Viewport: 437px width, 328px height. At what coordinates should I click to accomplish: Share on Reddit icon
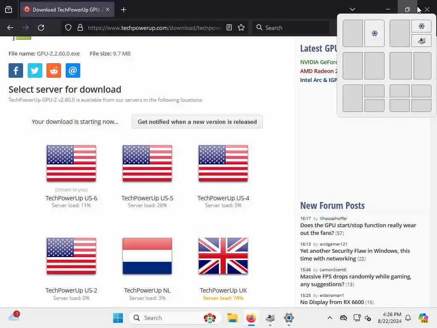54,70
